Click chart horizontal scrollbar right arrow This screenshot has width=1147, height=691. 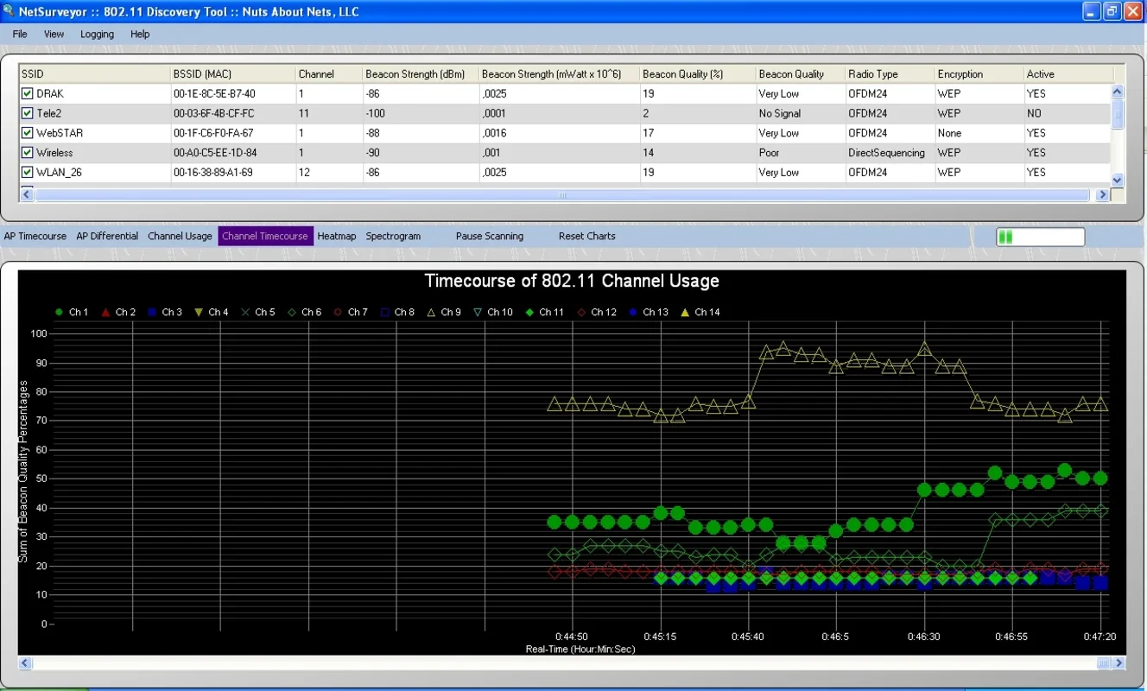pos(1119,663)
